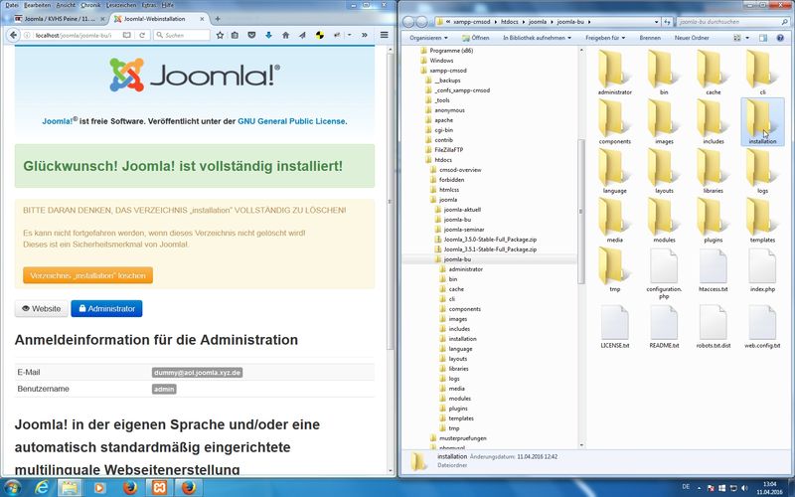Select the administrator folder icon
The width and height of the screenshot is (795, 497).
click(x=614, y=72)
